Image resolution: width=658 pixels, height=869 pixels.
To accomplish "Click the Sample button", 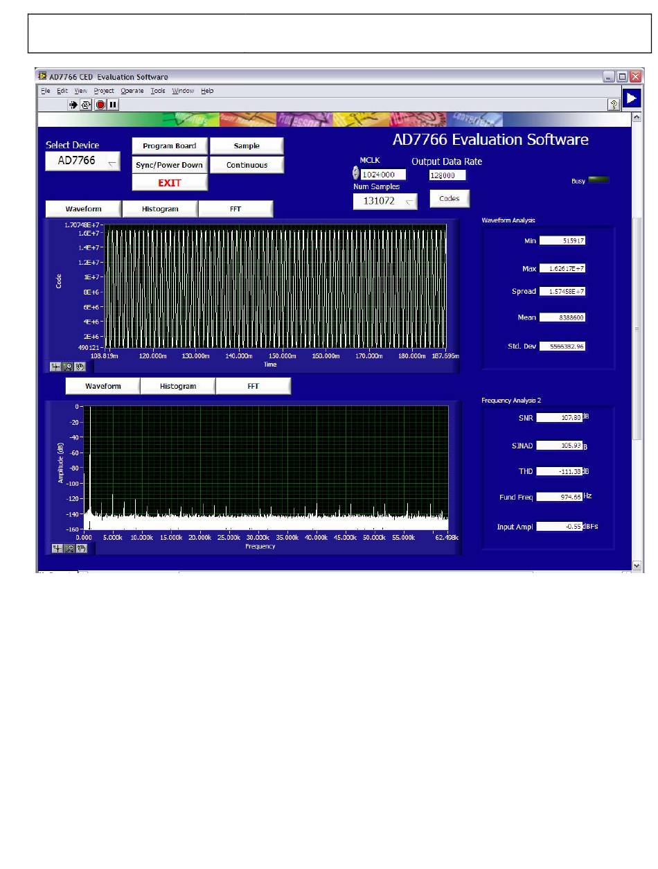I will (247, 146).
